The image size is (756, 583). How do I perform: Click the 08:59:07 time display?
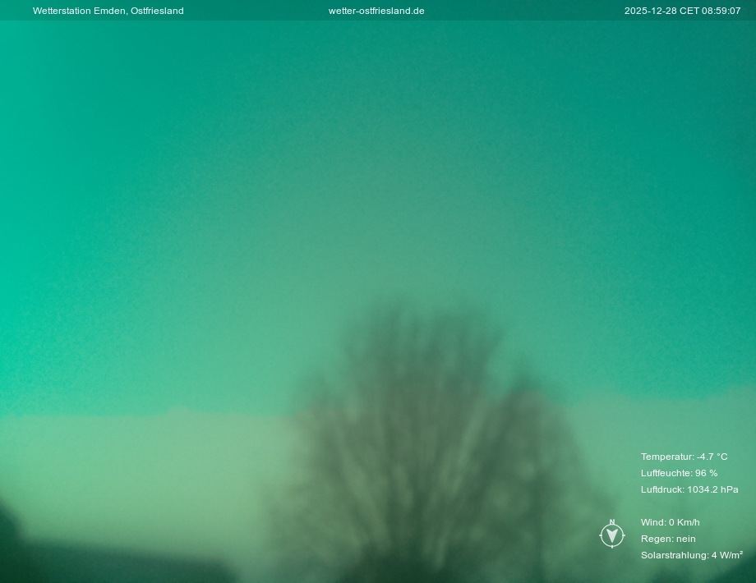[721, 11]
